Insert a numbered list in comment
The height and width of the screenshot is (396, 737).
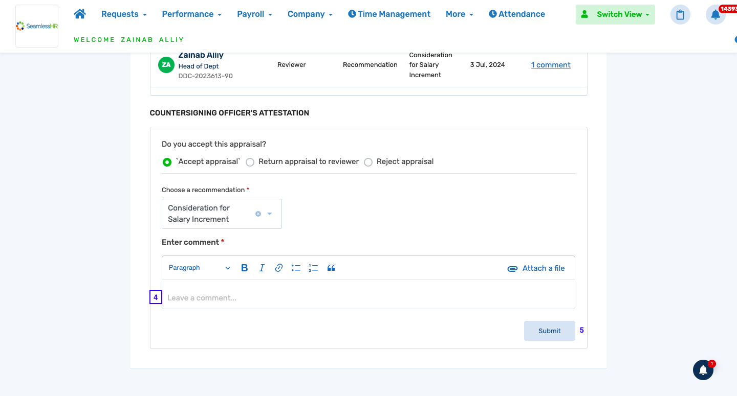[x=313, y=268]
